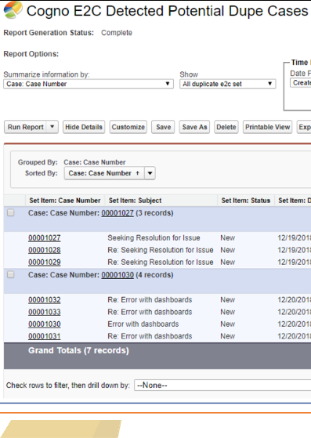Open case 00001029 link
The width and height of the screenshot is (311, 438).
[45, 262]
